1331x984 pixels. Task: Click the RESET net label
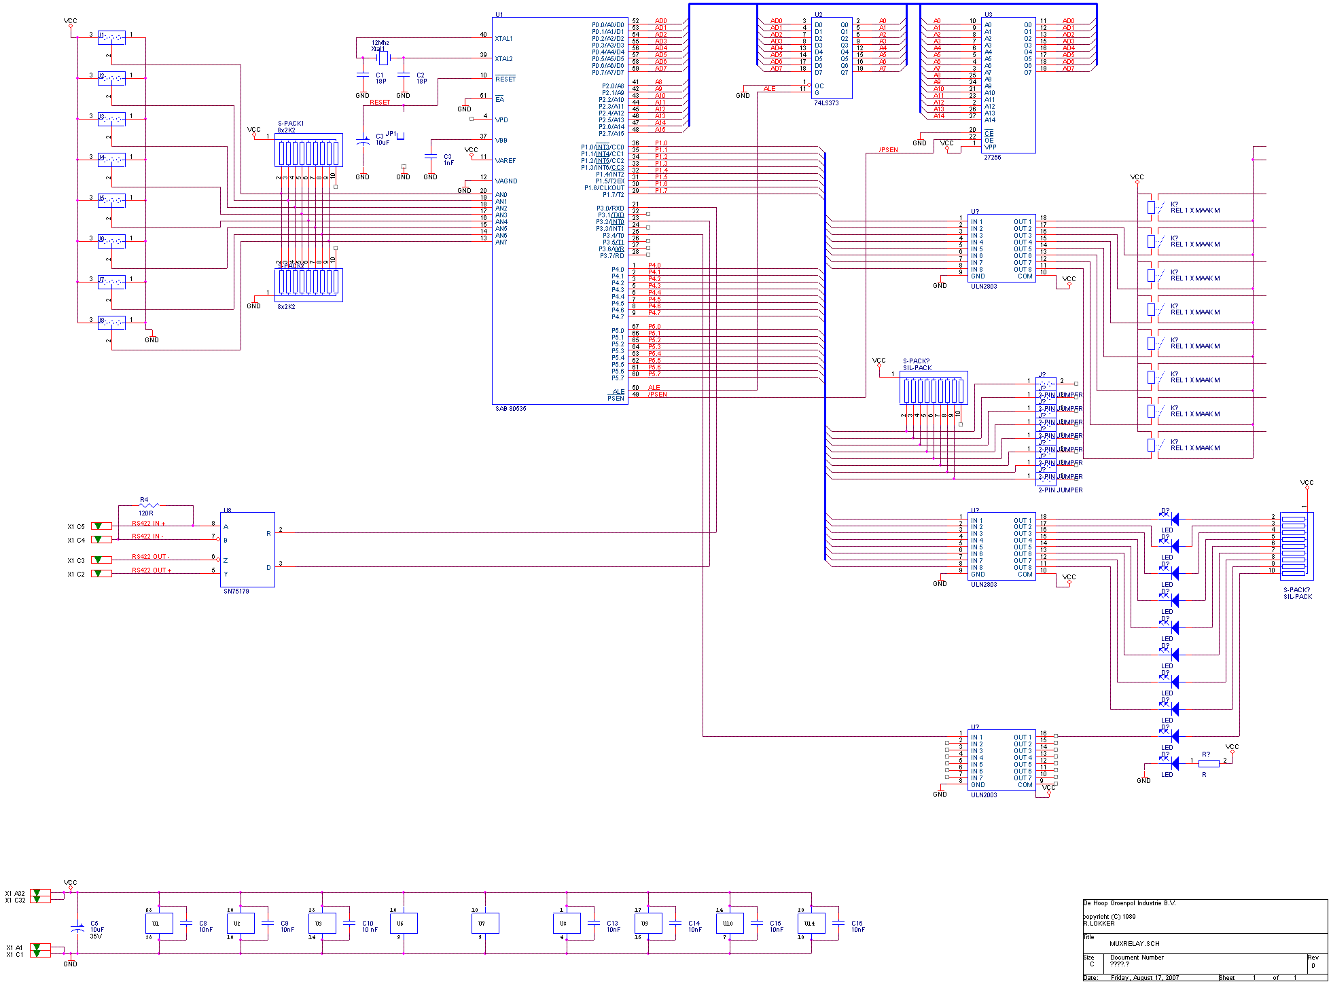pyautogui.click(x=380, y=102)
